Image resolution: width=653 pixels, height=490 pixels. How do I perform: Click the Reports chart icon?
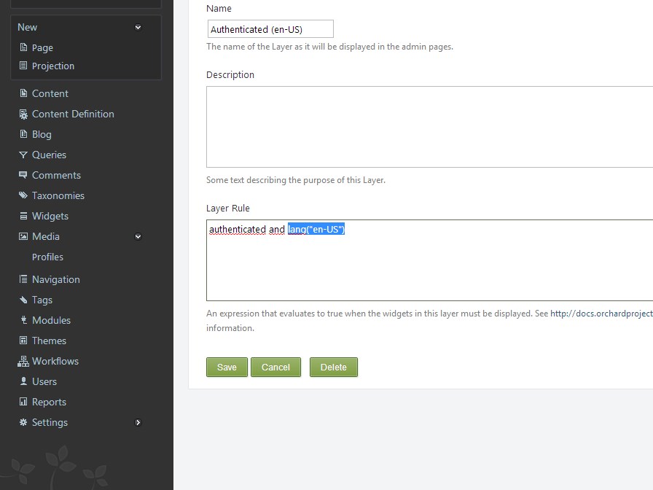23,402
